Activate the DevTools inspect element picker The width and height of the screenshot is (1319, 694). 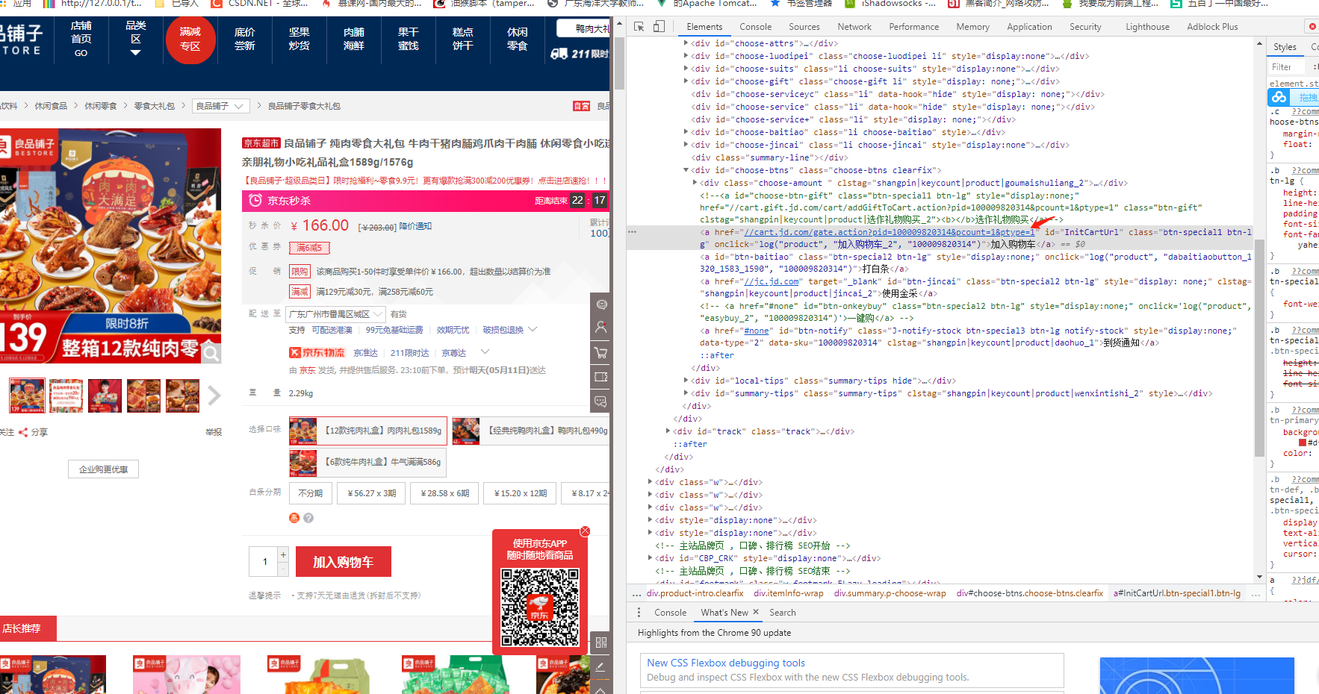tap(639, 26)
